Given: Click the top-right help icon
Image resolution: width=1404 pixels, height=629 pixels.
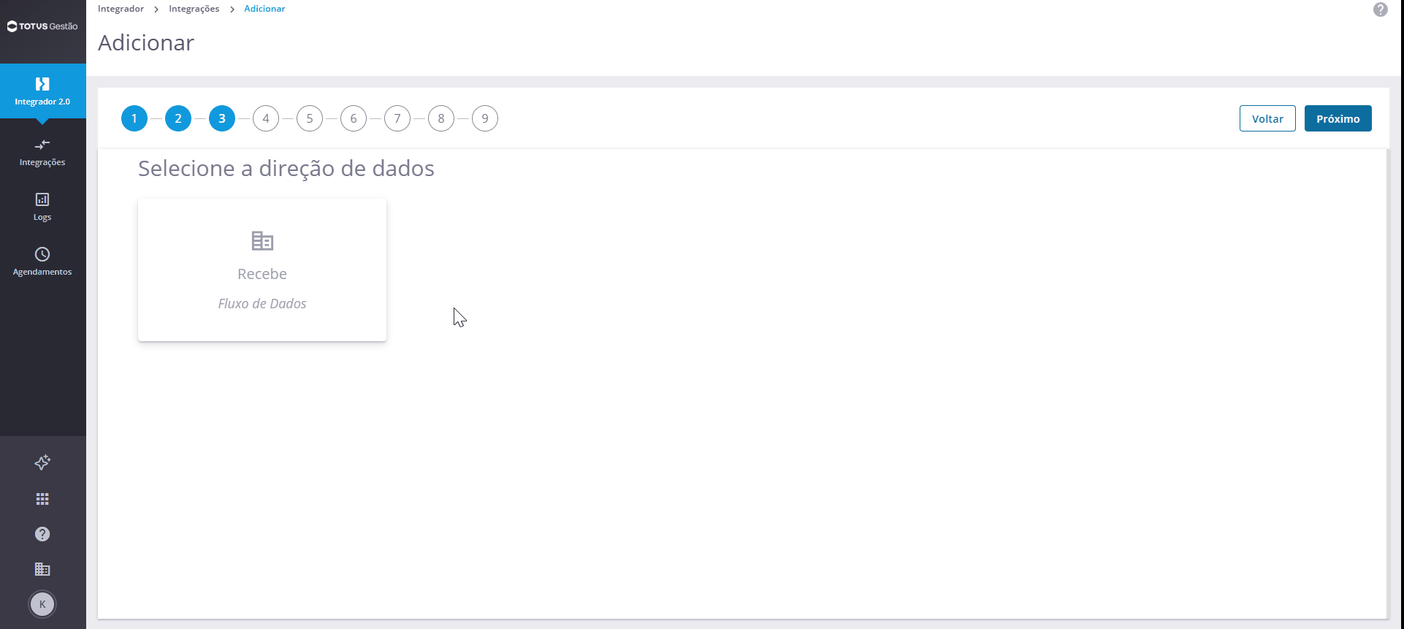Looking at the screenshot, I should (x=1380, y=9).
